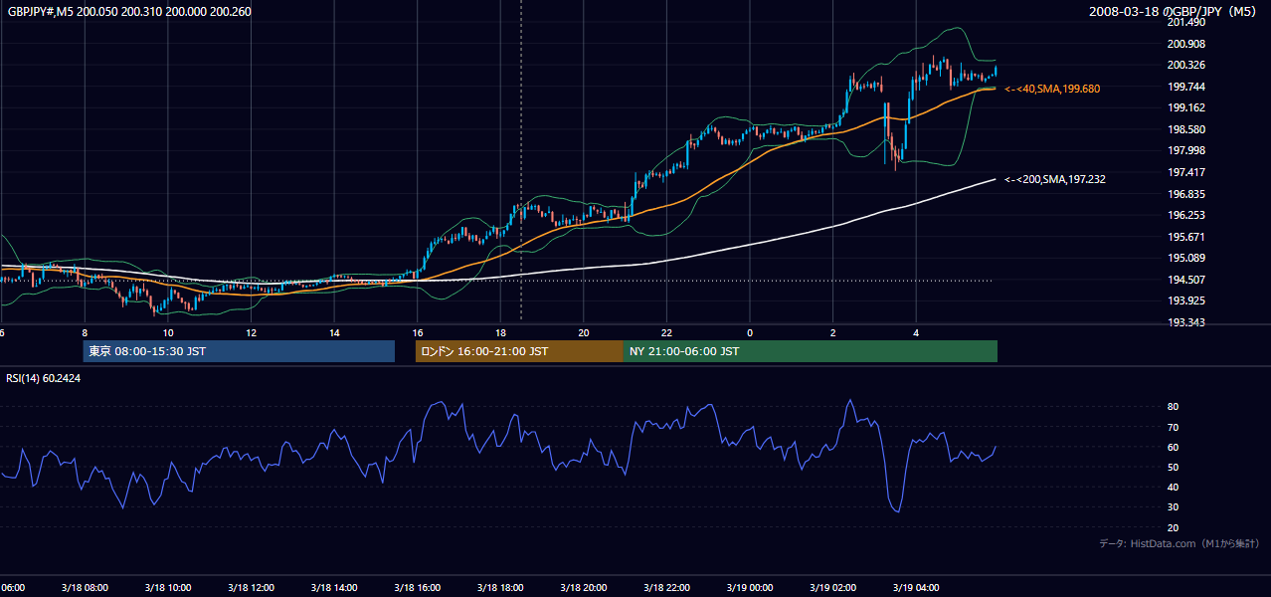1271x597 pixels.
Task: Click the 3/18 18:00 date label
Action: pos(500,588)
